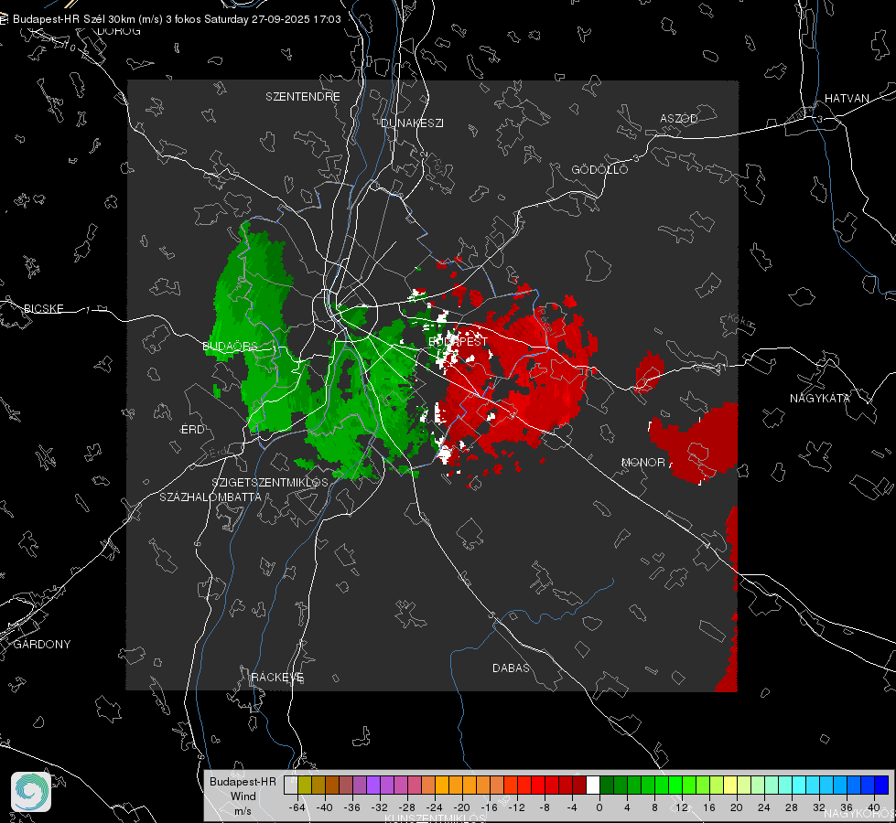Click the -24 value on the legend scale
896x823 pixels.
pyautogui.click(x=435, y=807)
